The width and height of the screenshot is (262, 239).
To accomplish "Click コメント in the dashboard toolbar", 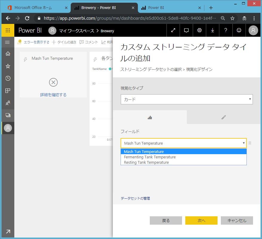I will point(89,42).
